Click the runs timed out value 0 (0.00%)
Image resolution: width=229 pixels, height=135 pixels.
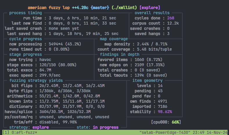(59, 49)
